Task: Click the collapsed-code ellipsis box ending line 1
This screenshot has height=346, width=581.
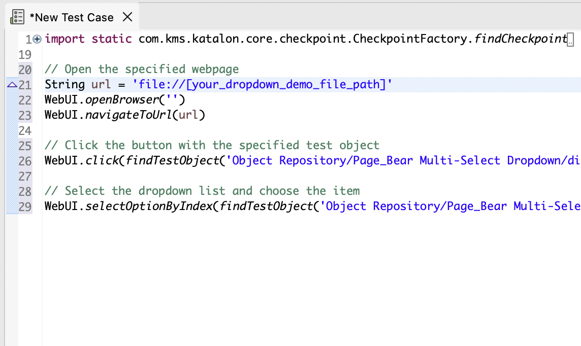Action: click(570, 40)
